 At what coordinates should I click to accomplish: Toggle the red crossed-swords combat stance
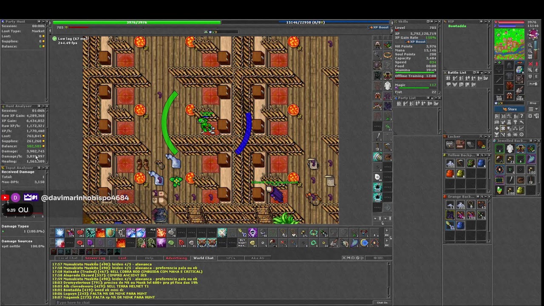click(530, 64)
